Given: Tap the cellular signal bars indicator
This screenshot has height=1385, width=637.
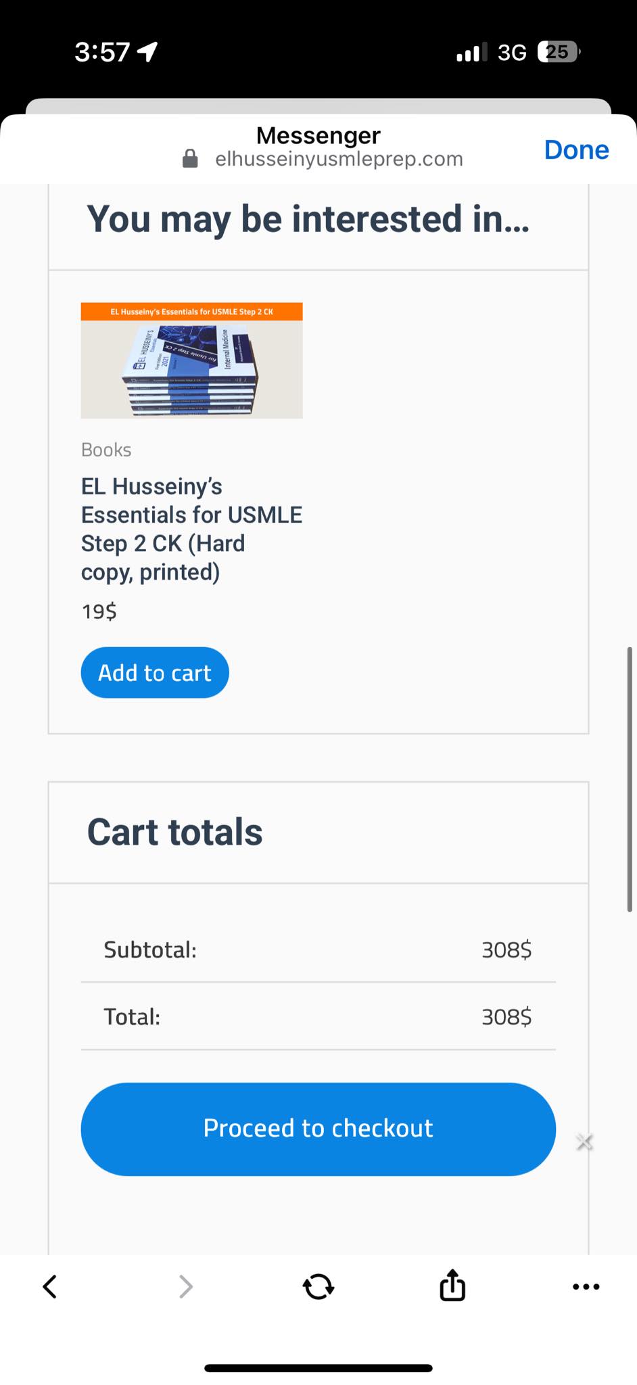Looking at the screenshot, I should (x=471, y=52).
